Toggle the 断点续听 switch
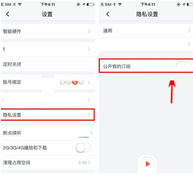The width and height of the screenshot is (193, 174). click(83, 133)
